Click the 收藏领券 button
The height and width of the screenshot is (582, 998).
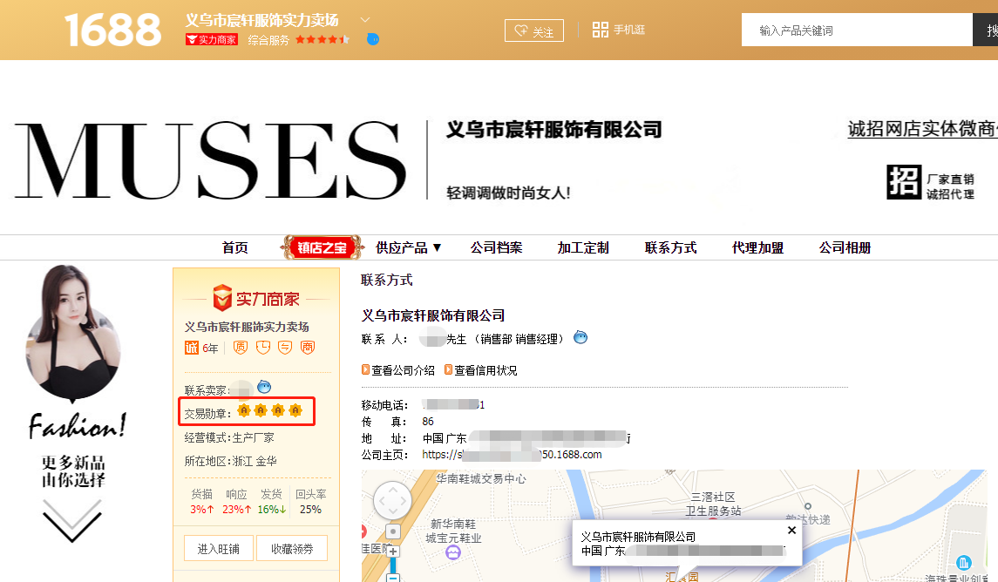(292, 548)
